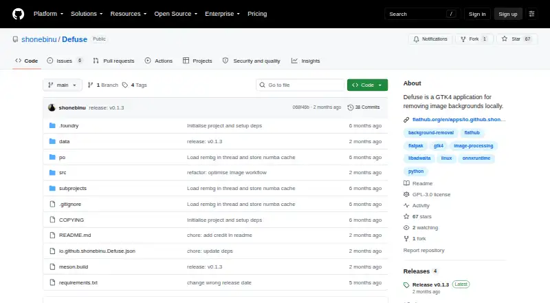Select the libadwaita topic tag
Viewport: 550px width, 303px height.
(x=419, y=158)
